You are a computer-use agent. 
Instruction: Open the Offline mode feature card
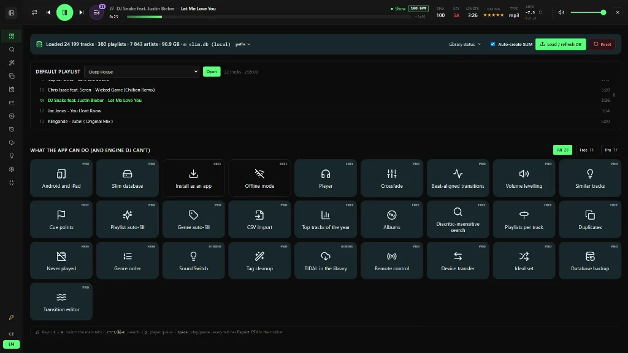(259, 178)
